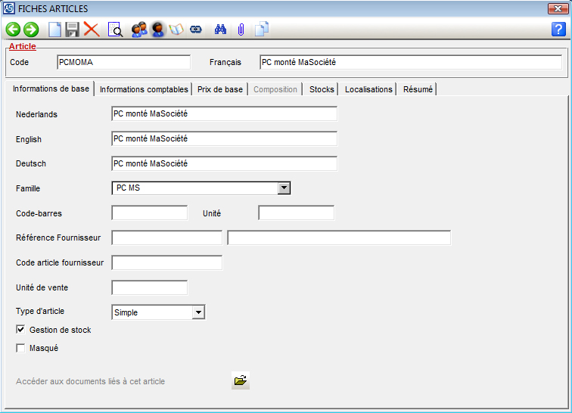Select the Stocks tab
Screen dimensions: 572x413
point(322,89)
